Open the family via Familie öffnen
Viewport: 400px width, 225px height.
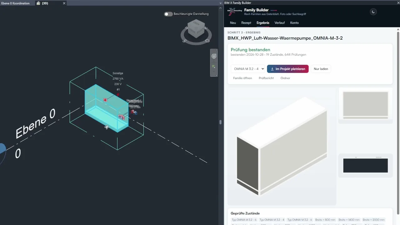[242, 78]
